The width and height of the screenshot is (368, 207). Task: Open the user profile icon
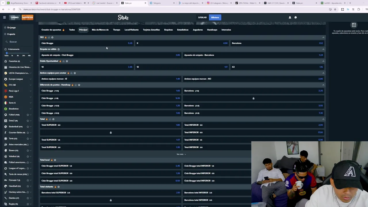[x=290, y=17]
